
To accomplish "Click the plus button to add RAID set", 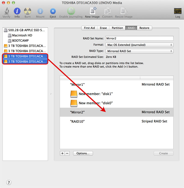I will (x=62, y=153).
